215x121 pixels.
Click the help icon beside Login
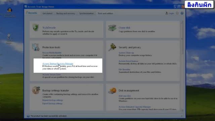click(x=182, y=13)
